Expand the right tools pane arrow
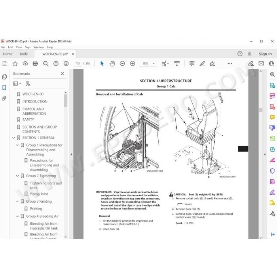 click(265, 154)
